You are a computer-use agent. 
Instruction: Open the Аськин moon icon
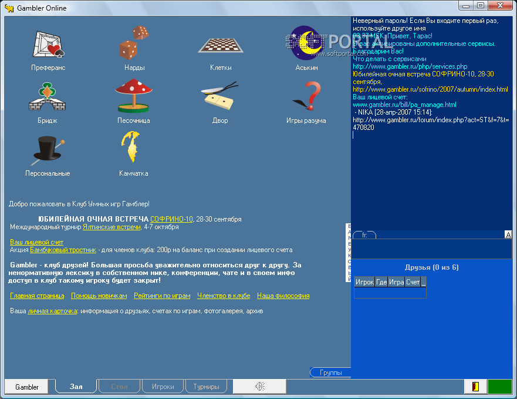click(x=307, y=43)
